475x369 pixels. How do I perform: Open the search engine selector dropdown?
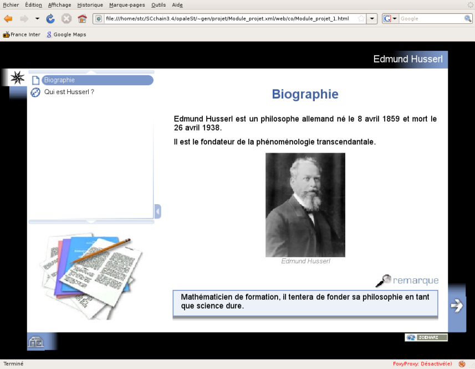[391, 19]
